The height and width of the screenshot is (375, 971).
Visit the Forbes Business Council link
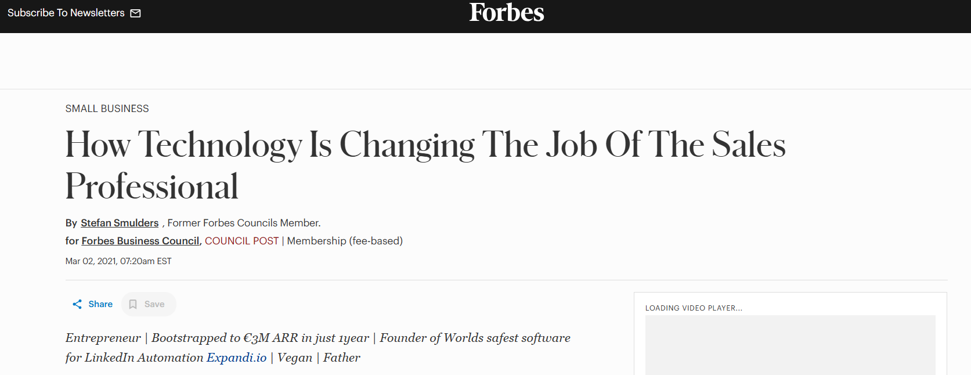pyautogui.click(x=140, y=241)
